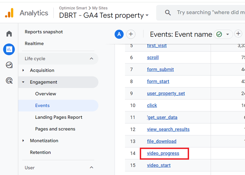The width and height of the screenshot is (245, 175).
Task: Click the My Sites breadcrumb
Action: pyautogui.click(x=100, y=8)
